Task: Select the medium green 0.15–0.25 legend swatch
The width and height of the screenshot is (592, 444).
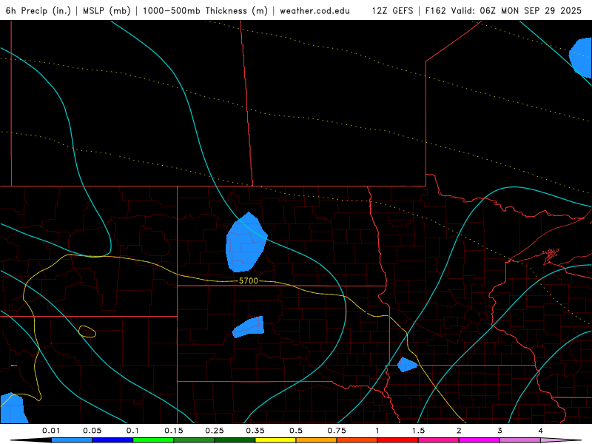Action: 194,440
